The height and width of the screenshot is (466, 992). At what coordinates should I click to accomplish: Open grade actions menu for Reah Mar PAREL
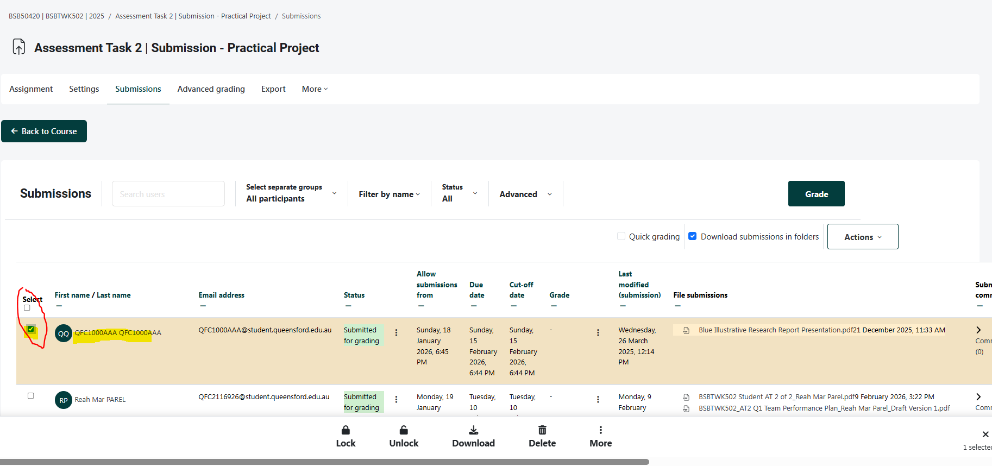click(598, 400)
